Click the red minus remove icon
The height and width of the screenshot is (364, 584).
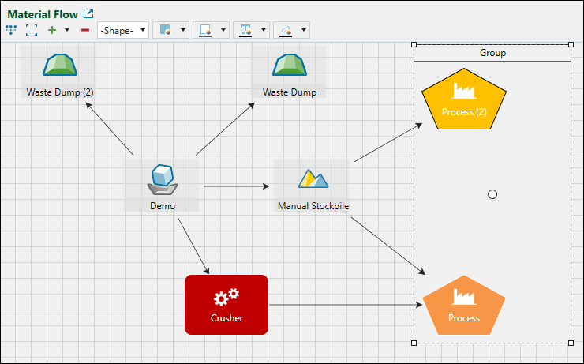(85, 30)
